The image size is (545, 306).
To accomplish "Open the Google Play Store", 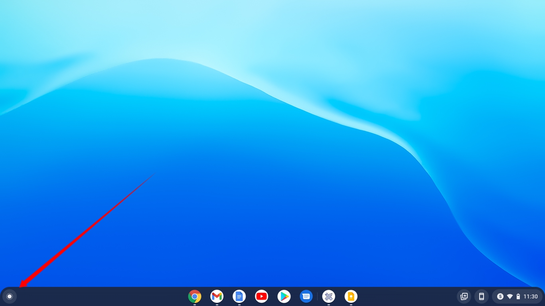I will point(284,296).
